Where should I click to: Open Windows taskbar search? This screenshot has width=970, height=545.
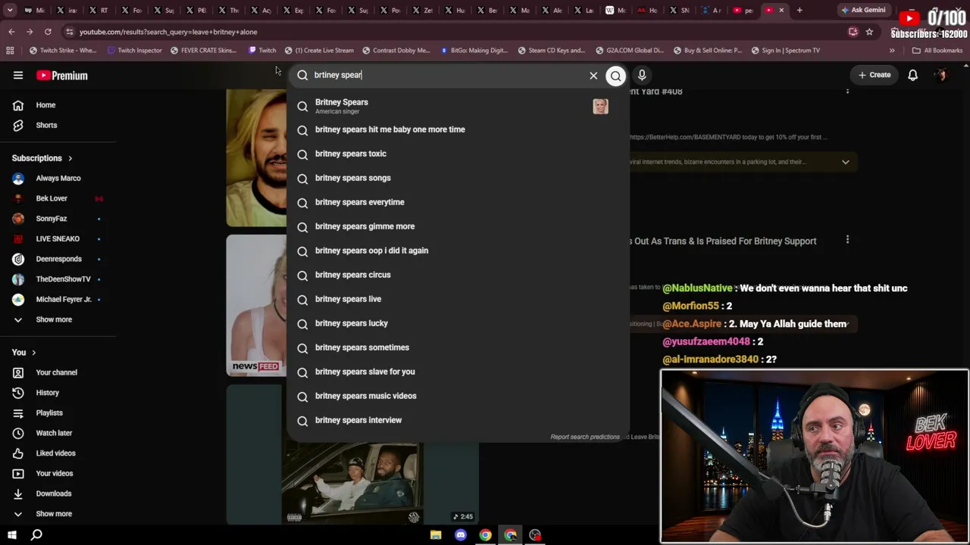(x=36, y=535)
